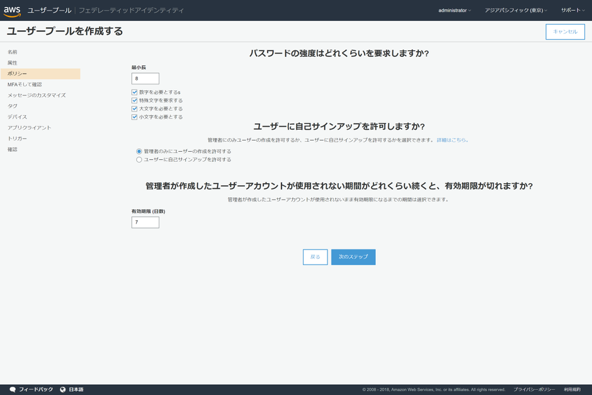Click the feedback speech bubble icon
The width and height of the screenshot is (592, 395).
[x=13, y=389]
